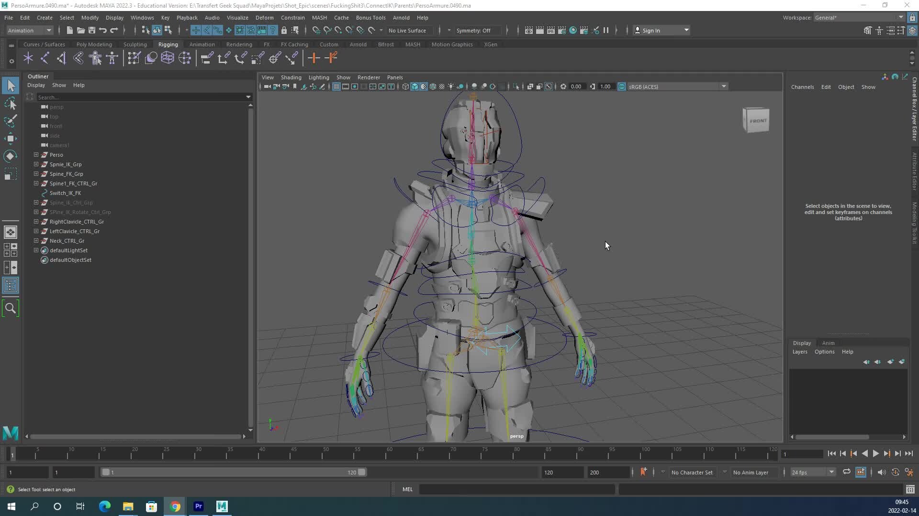Toggle animation playback looping
Viewport: 919px width, 516px height.
pyautogui.click(x=847, y=472)
